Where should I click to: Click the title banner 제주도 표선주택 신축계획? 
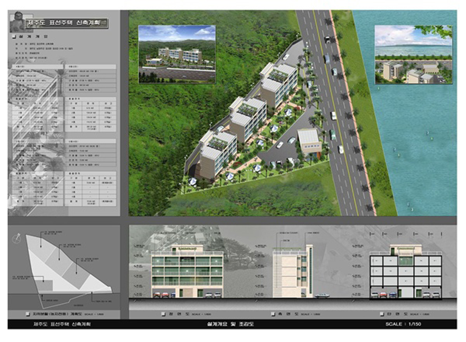pyautogui.click(x=67, y=23)
